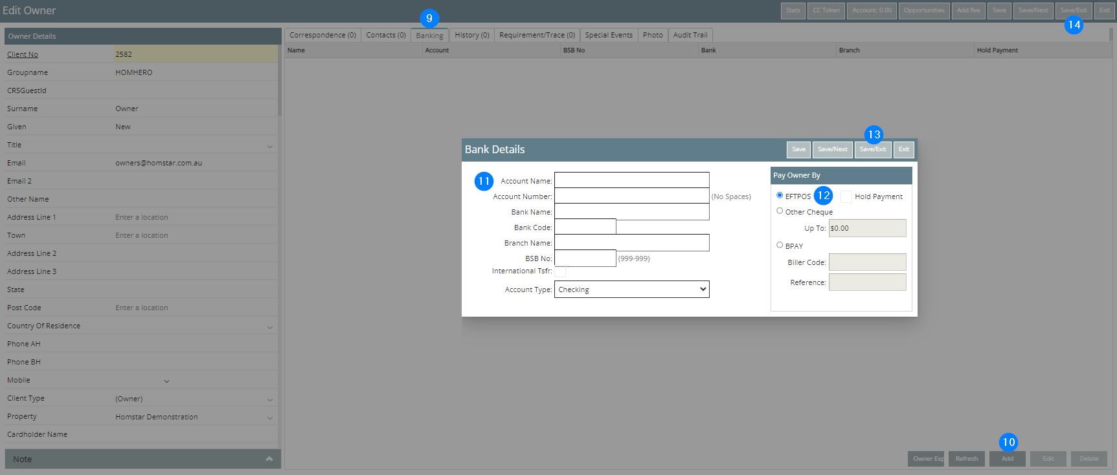Open the Special Events tab
This screenshot has width=1117, height=475.
pyautogui.click(x=608, y=35)
